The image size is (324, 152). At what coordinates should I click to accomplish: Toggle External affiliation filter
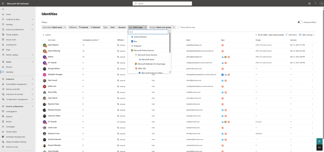point(95,27)
